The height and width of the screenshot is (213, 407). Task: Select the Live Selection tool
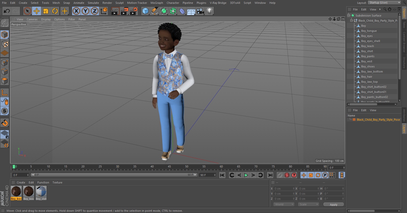pyautogui.click(x=27, y=11)
